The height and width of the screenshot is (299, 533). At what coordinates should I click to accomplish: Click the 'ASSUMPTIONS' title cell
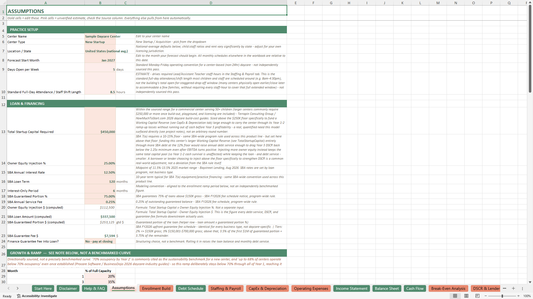(x=147, y=10)
